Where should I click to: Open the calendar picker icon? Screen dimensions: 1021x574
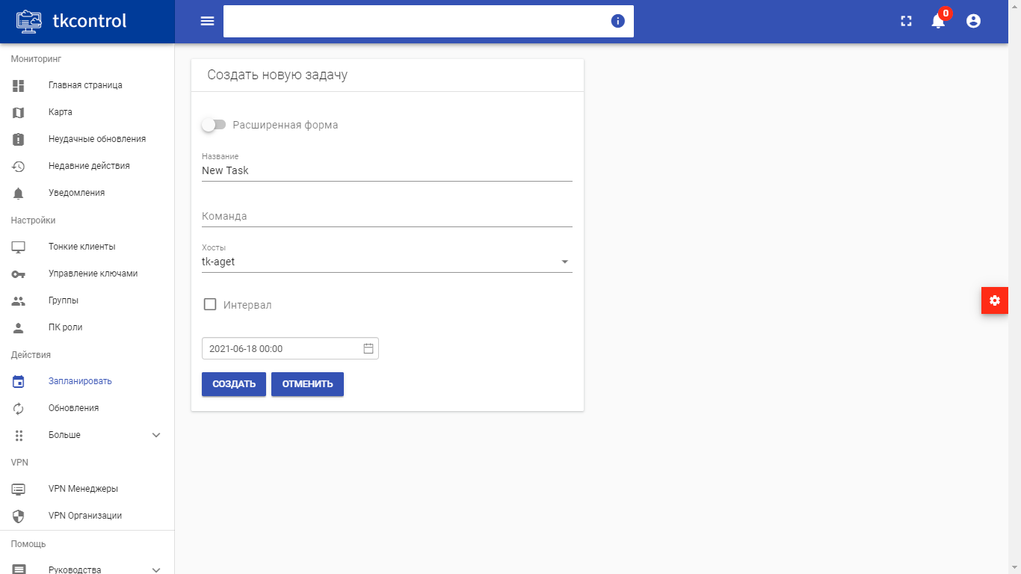click(x=368, y=348)
